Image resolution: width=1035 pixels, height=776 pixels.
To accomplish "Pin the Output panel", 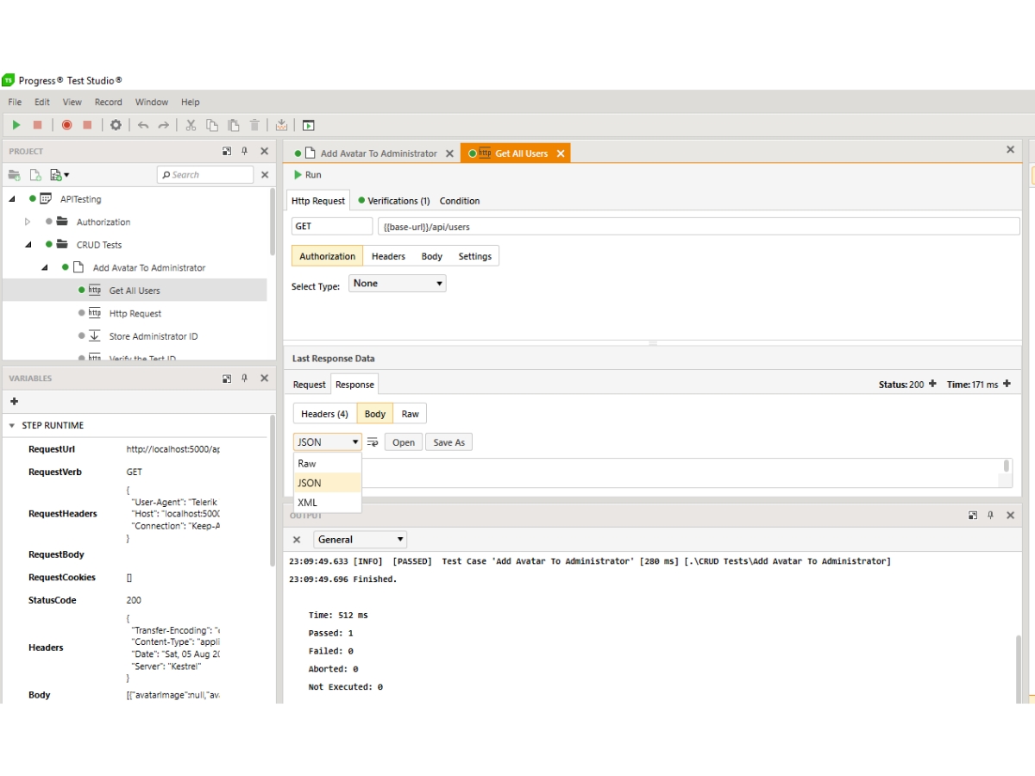I will 990,515.
